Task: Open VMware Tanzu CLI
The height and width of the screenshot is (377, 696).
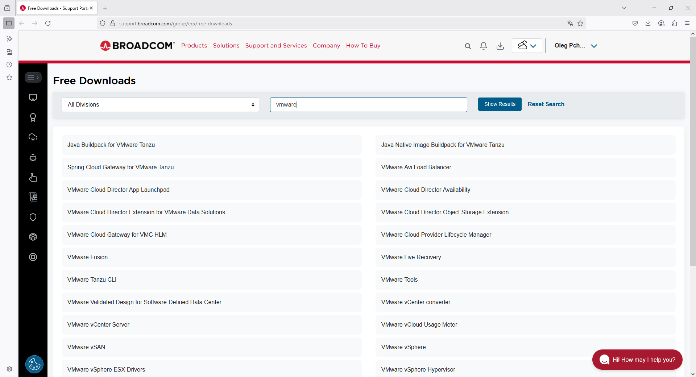Action: click(212, 280)
